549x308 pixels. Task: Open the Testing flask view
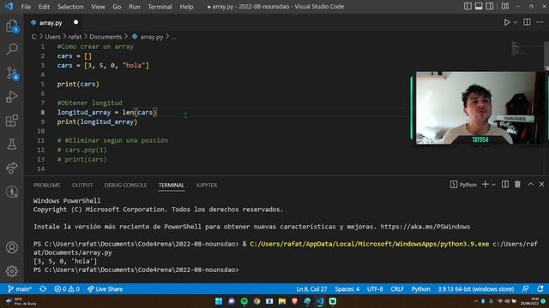click(12, 145)
